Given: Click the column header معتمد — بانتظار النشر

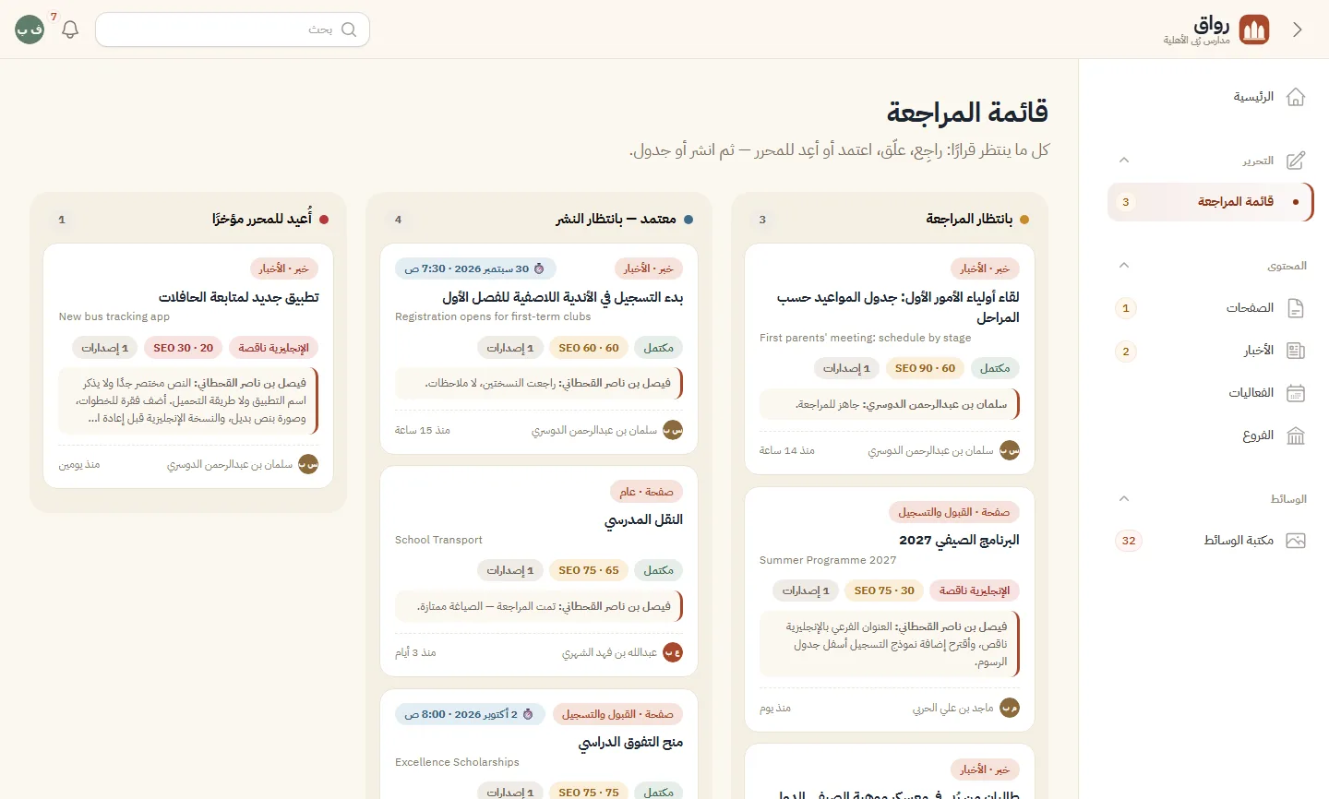Looking at the screenshot, I should [616, 219].
